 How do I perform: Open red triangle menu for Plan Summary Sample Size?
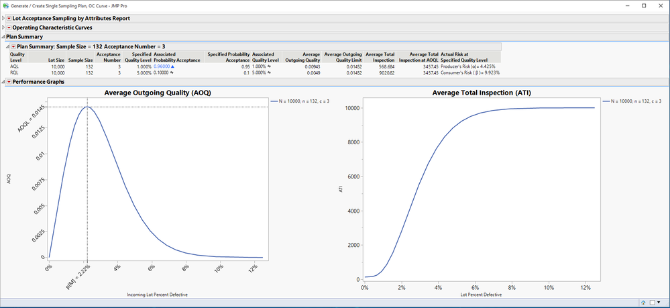pos(13,46)
